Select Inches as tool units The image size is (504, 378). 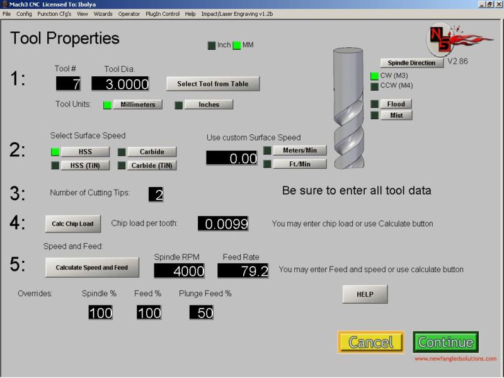209,105
